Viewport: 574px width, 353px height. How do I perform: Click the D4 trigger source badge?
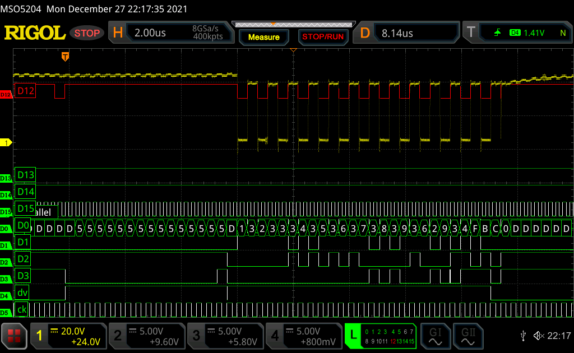(515, 33)
